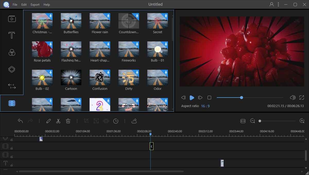Click the Export share icon in toolbar

click(x=134, y=121)
